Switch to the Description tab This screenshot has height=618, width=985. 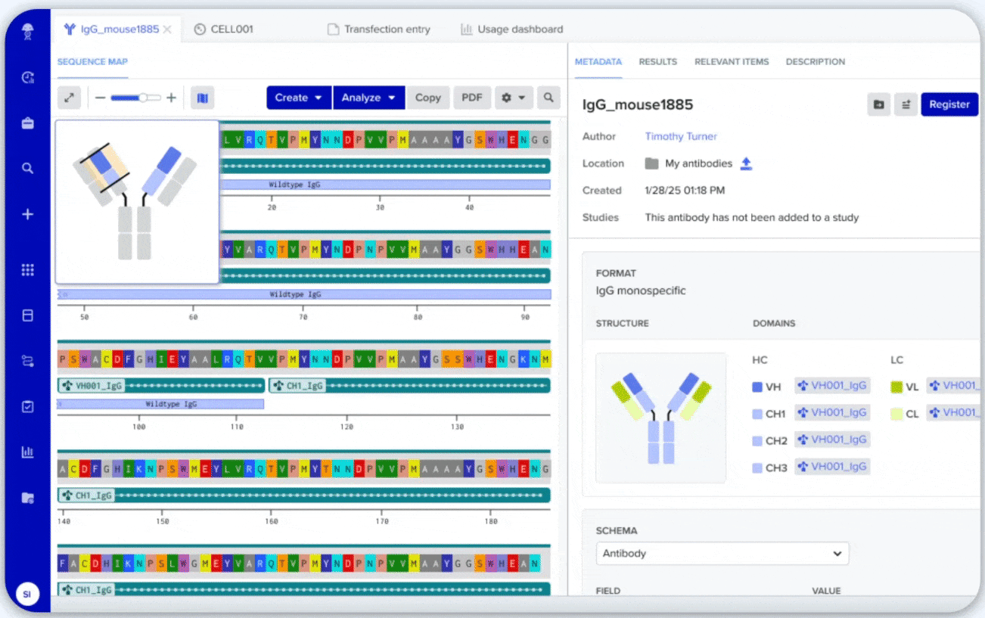[x=816, y=62]
